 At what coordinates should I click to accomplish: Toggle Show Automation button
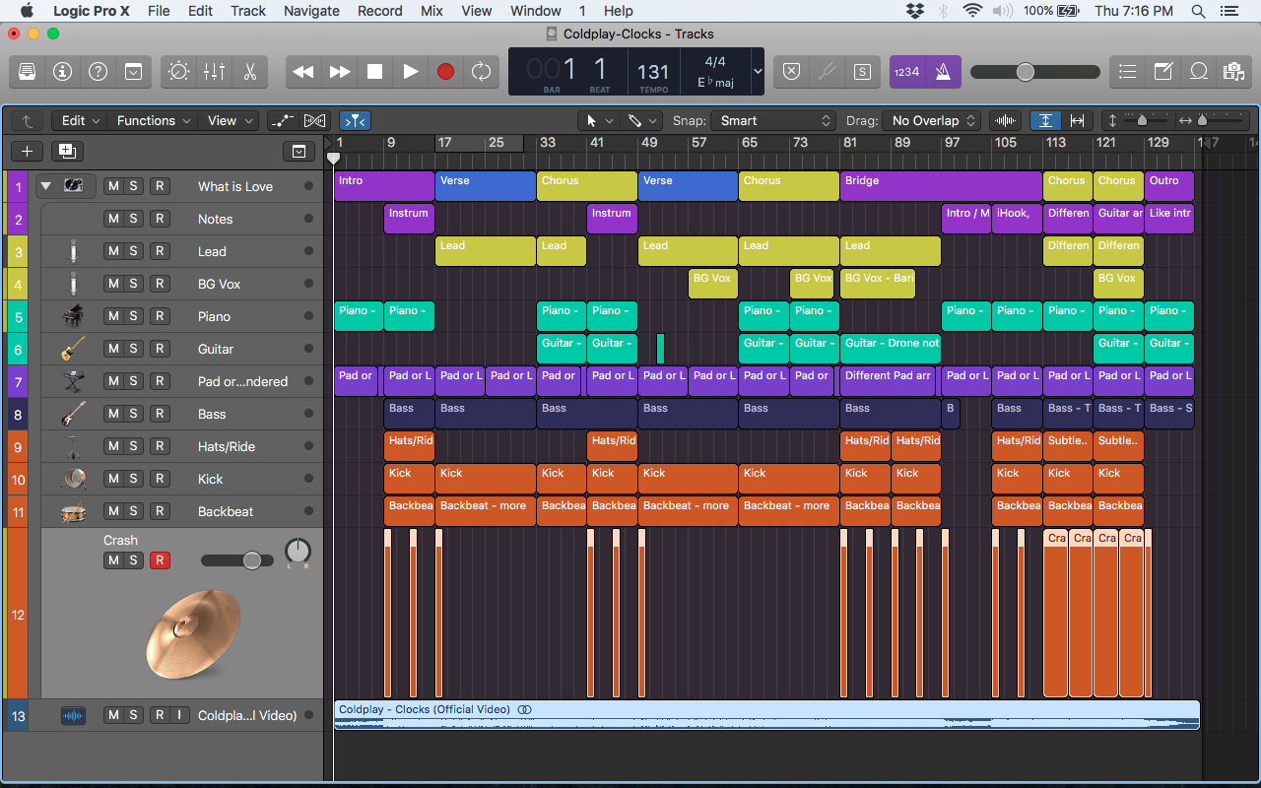click(x=283, y=120)
